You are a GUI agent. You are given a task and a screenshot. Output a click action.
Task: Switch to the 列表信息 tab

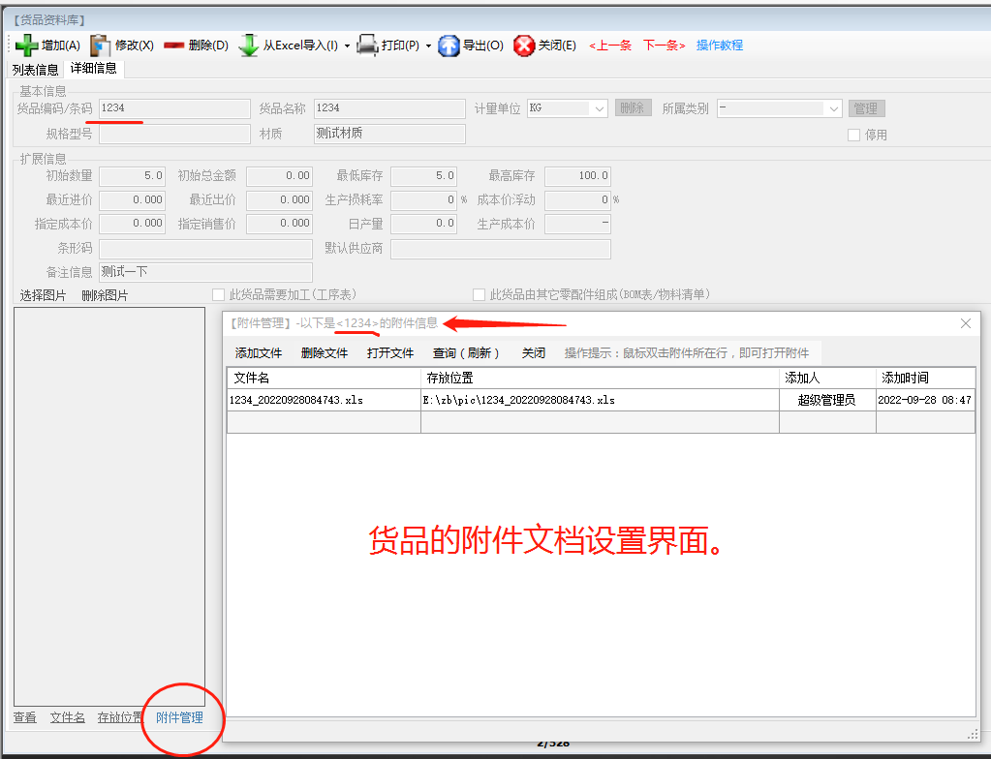click(35, 69)
